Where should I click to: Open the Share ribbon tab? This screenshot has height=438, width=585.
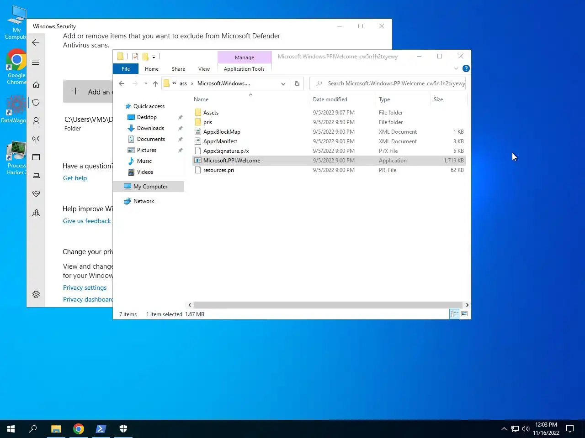(x=178, y=69)
